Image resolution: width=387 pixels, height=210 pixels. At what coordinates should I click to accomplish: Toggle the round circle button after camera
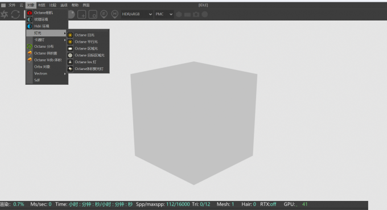tap(205, 14)
